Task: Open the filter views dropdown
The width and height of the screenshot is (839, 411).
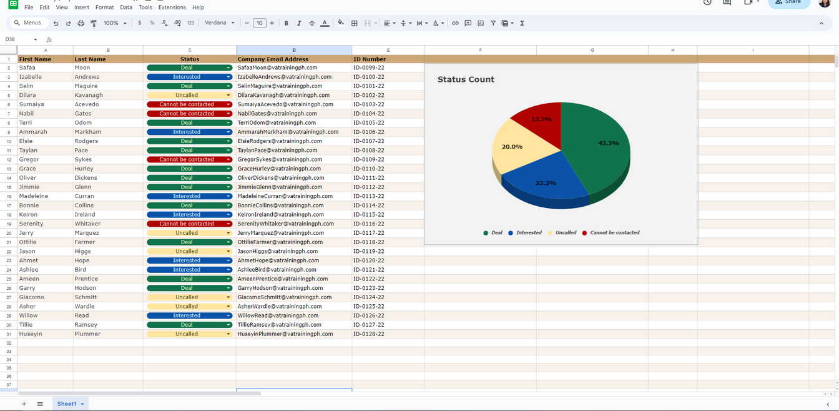Action: (508, 23)
